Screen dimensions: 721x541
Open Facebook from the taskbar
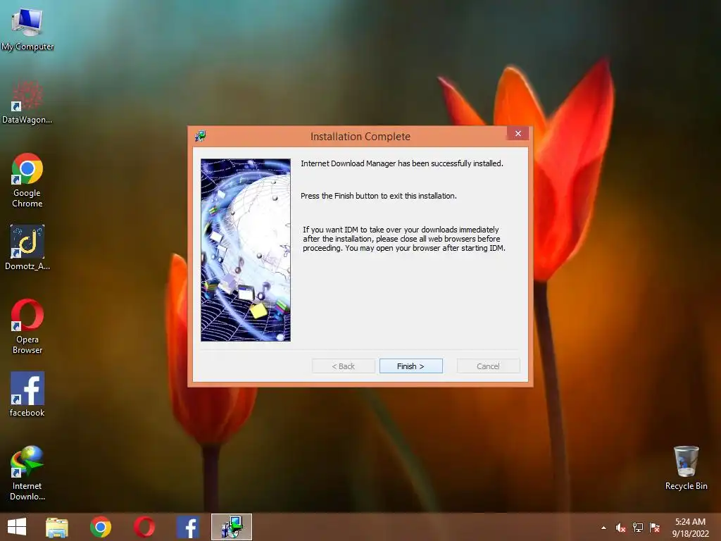pyautogui.click(x=188, y=527)
